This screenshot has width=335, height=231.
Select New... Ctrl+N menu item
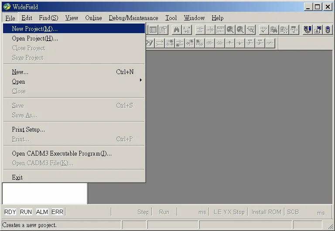pyautogui.click(x=74, y=72)
